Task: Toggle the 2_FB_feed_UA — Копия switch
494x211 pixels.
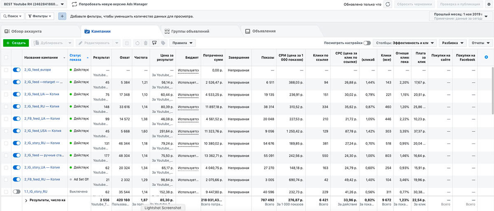Action: 16,119
